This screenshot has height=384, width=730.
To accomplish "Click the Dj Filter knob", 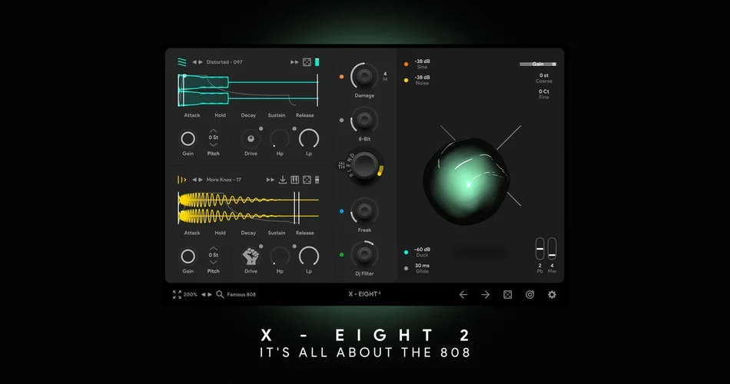I will coord(364,254).
